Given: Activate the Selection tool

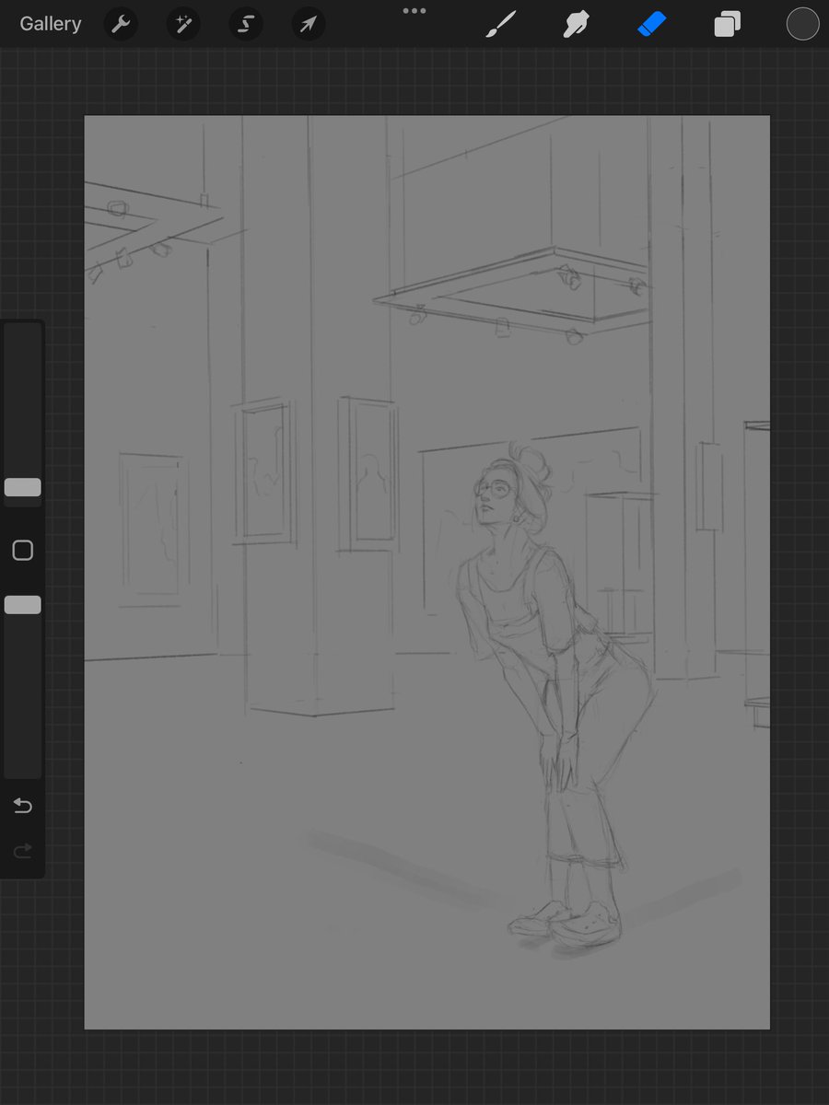Looking at the screenshot, I should click(246, 24).
